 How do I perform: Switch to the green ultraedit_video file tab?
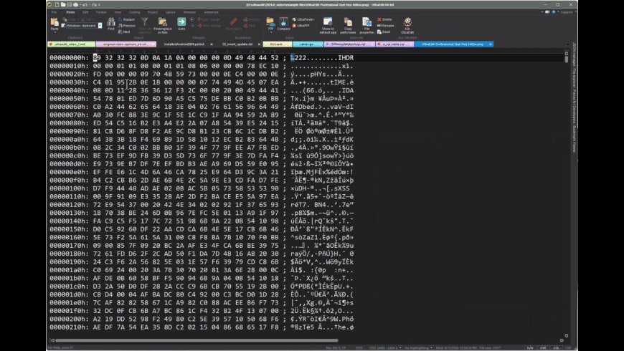coord(71,44)
